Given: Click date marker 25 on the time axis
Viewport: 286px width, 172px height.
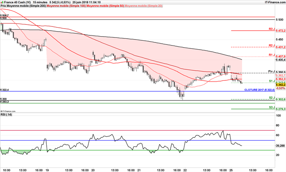Looking at the screenshot, I should coord(231,170).
